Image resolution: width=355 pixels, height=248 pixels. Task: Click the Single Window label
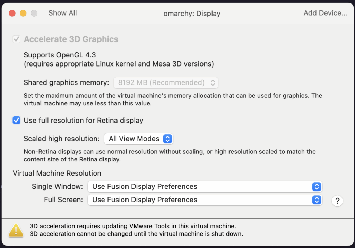click(x=57, y=186)
